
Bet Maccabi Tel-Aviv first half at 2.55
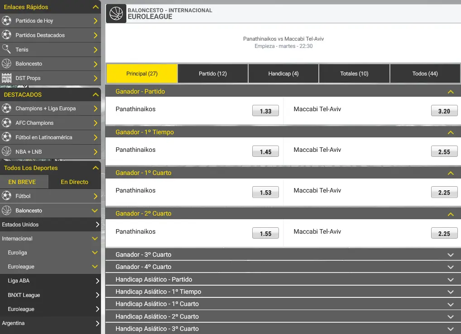pyautogui.click(x=444, y=152)
